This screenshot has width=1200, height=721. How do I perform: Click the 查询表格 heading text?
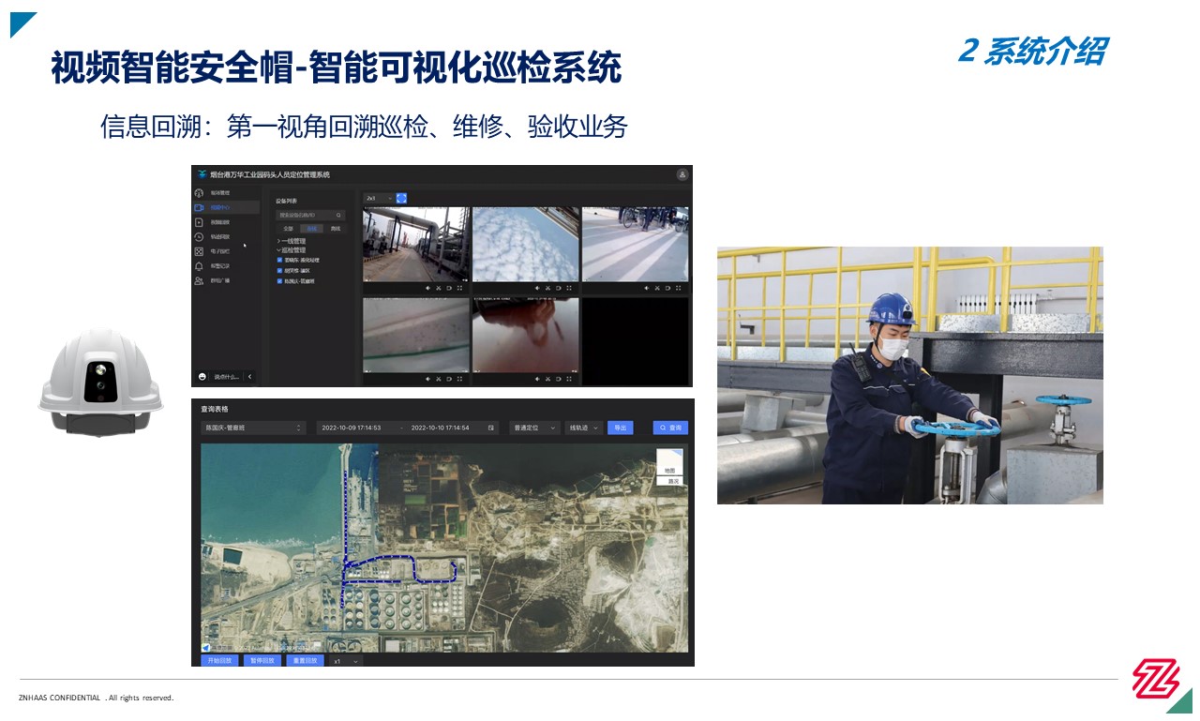pos(215,409)
